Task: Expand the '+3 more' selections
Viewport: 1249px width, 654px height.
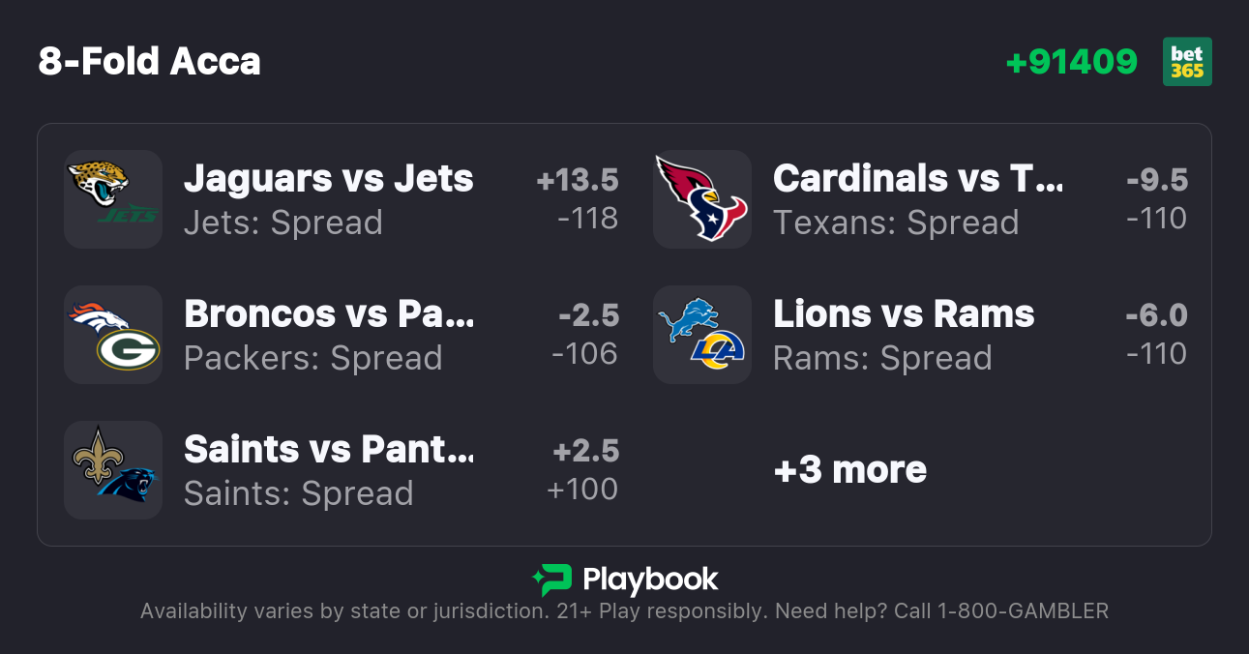Action: click(850, 470)
